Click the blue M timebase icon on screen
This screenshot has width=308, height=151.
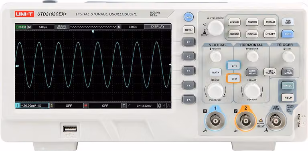pyautogui.click(x=29, y=27)
